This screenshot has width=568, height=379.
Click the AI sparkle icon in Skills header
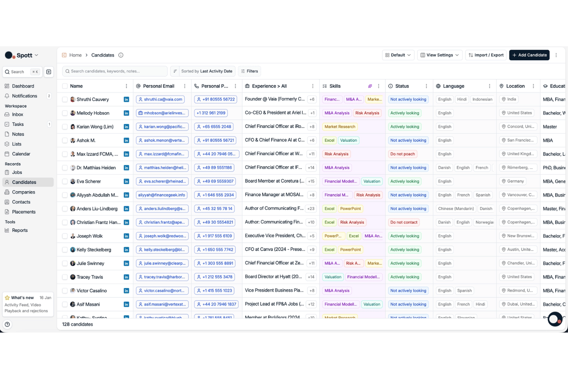(x=370, y=86)
